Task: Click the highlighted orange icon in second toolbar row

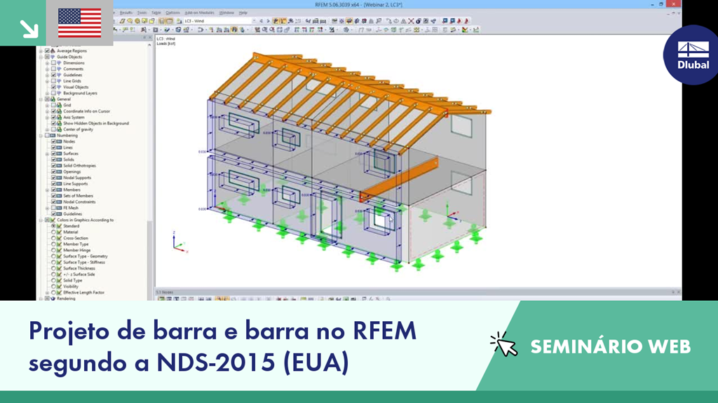Action: (234, 29)
